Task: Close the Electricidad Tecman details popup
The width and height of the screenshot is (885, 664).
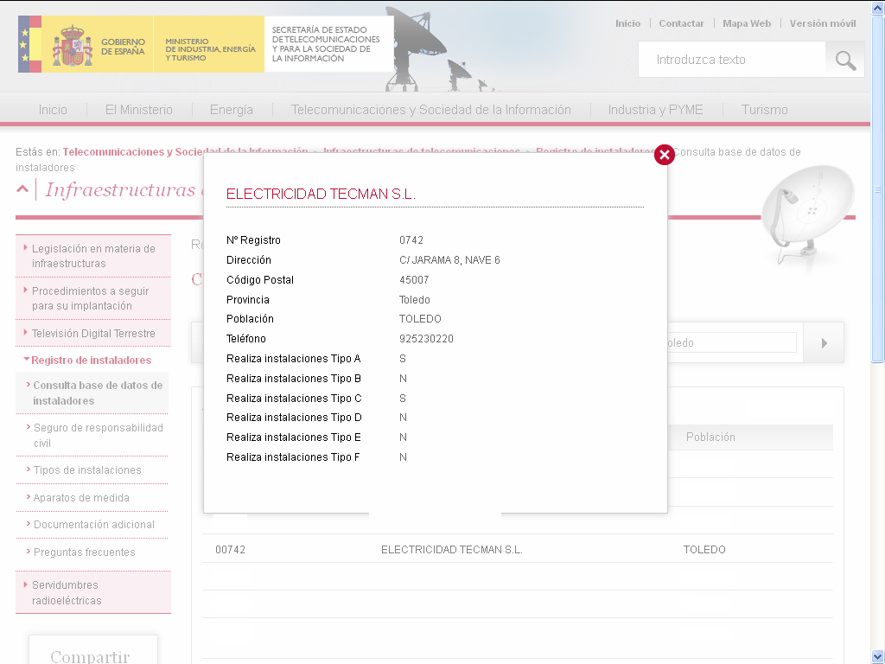Action: [665, 155]
